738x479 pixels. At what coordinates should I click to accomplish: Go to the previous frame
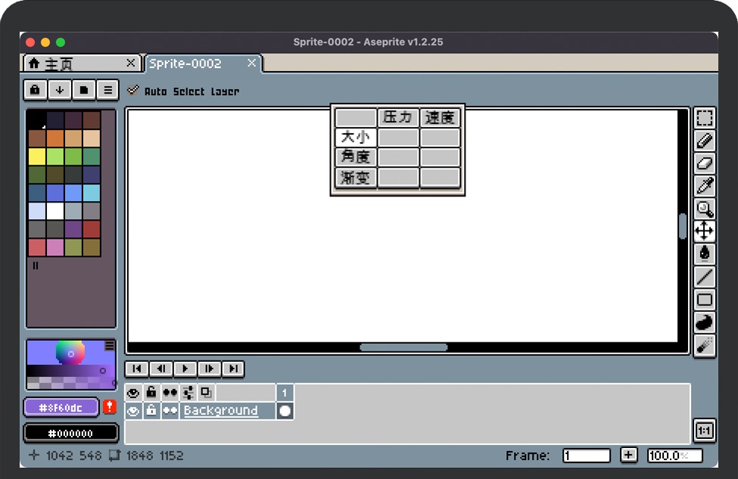[161, 369]
